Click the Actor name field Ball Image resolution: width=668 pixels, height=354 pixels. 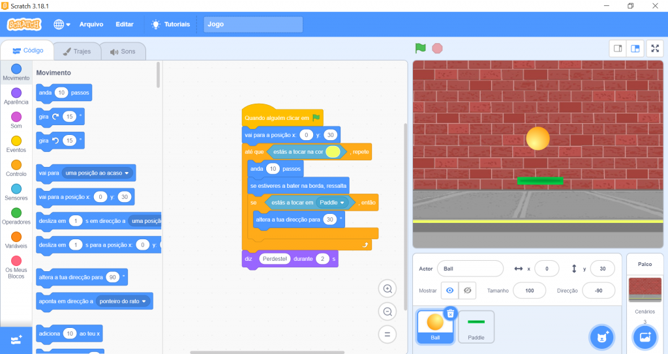click(470, 269)
